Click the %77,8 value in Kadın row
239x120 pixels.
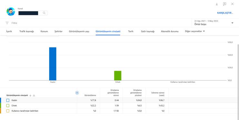coord(93,100)
